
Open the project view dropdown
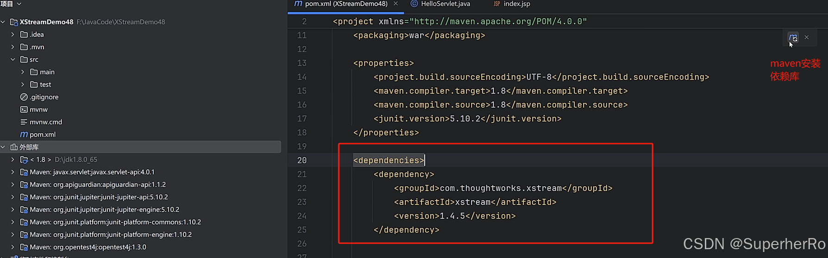point(19,4)
